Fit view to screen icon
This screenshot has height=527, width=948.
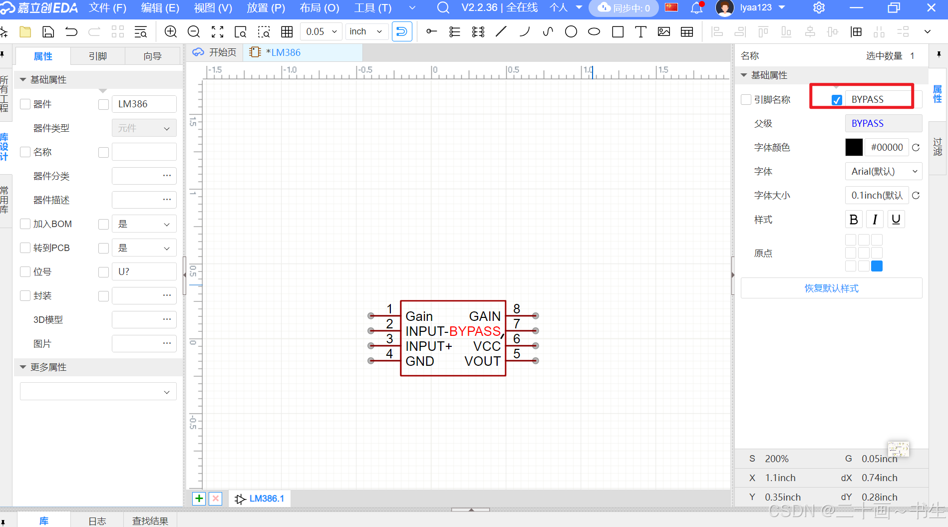217,32
